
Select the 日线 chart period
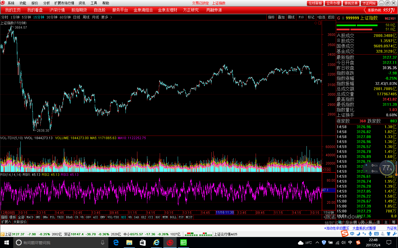77,17
